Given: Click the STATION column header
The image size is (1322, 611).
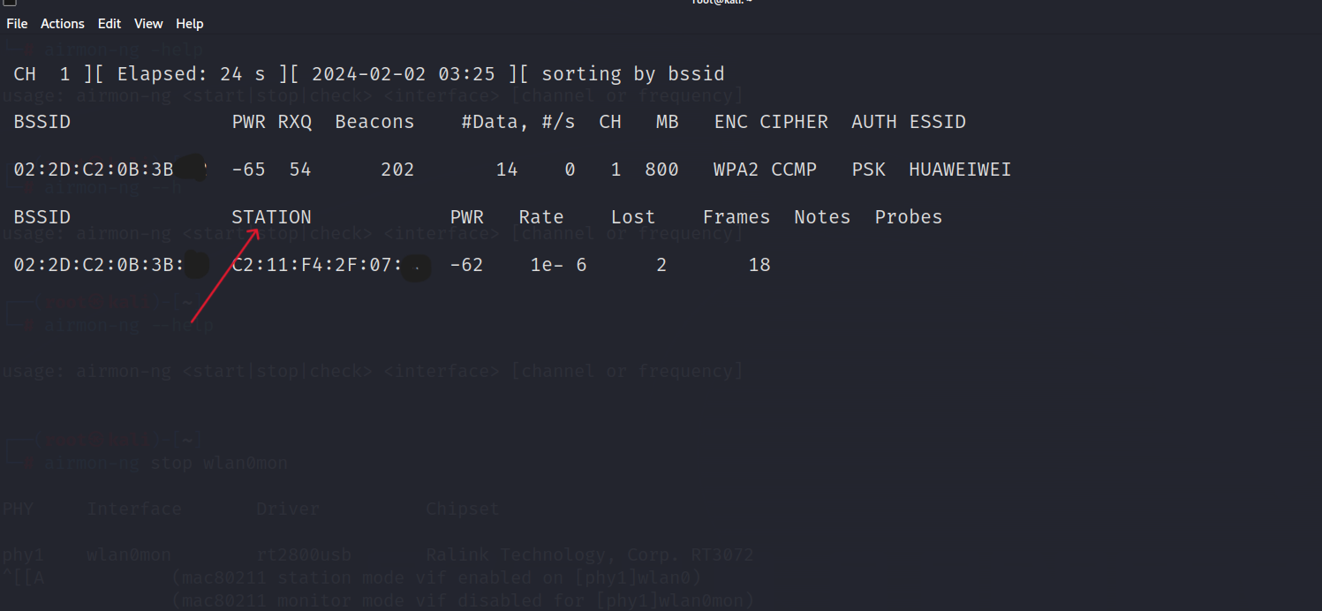Looking at the screenshot, I should coord(271,217).
